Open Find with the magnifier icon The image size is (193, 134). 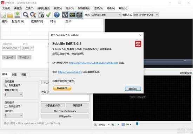tap(26, 15)
